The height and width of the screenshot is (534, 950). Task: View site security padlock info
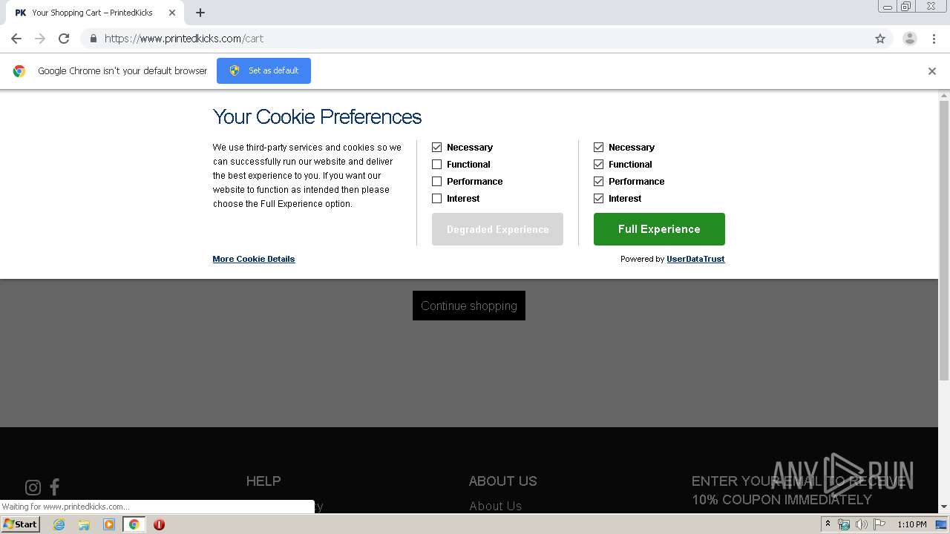coord(93,39)
